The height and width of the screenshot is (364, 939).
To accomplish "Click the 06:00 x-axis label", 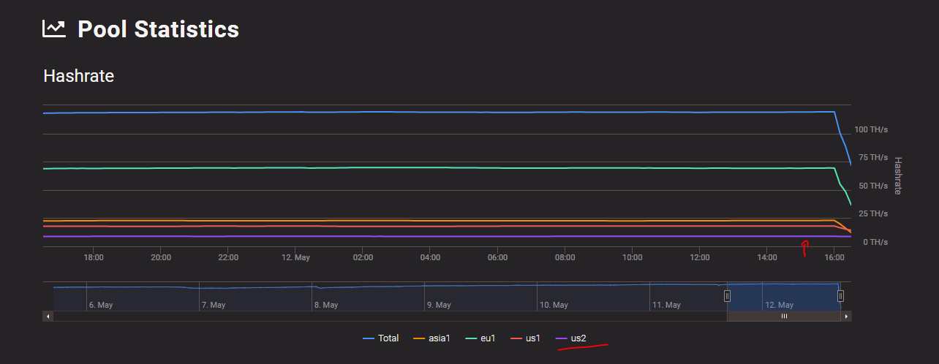I will tap(497, 258).
